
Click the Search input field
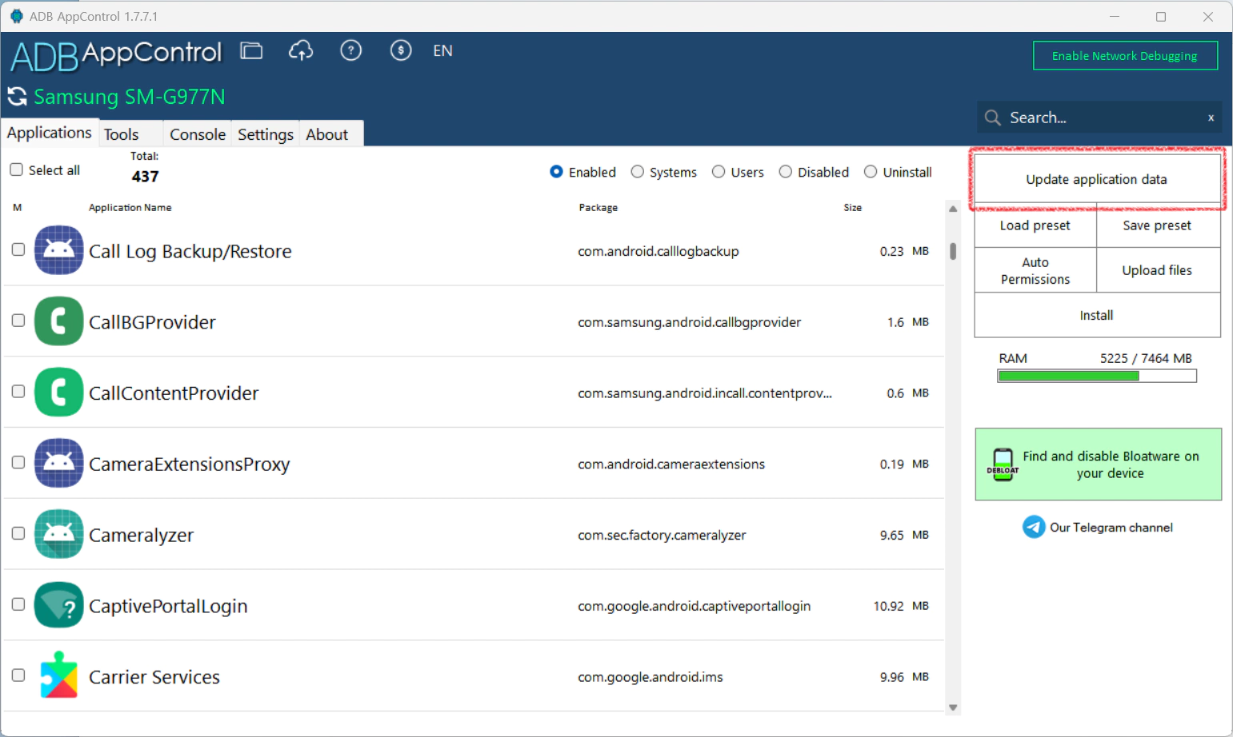[x=1099, y=118]
